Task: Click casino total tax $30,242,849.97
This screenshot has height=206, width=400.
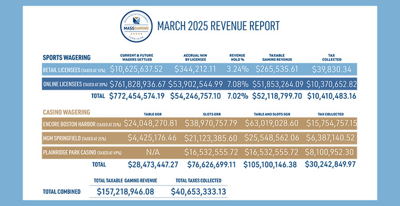Action: (x=330, y=164)
